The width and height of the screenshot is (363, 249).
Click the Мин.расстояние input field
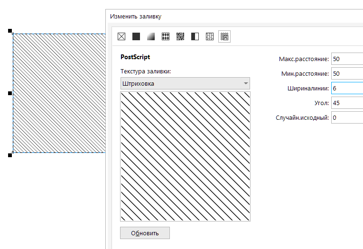pos(347,74)
